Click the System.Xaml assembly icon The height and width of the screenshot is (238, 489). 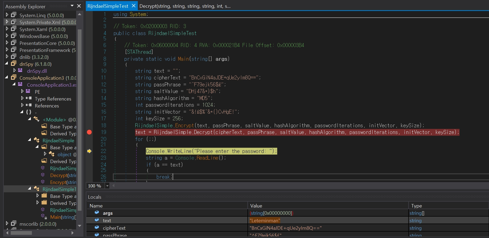13,29
